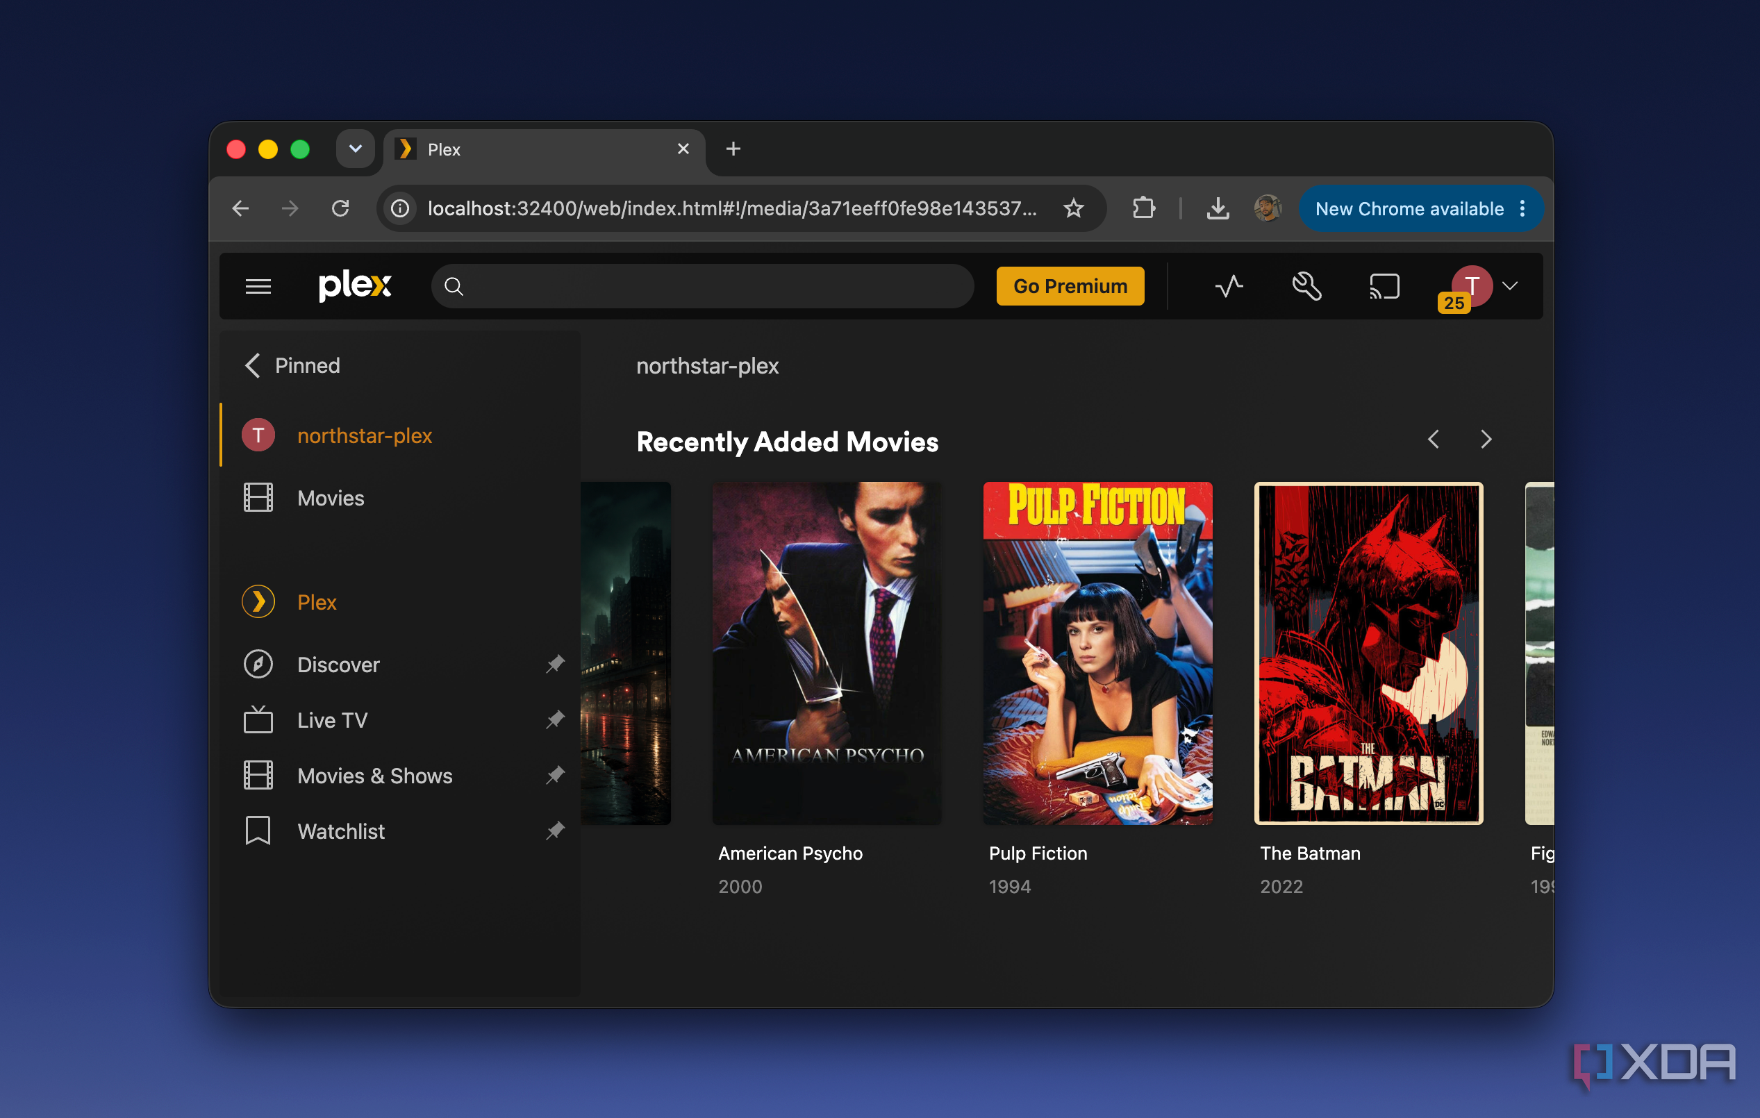1760x1118 pixels.
Task: Open Live TV in the sidebar
Action: point(333,721)
